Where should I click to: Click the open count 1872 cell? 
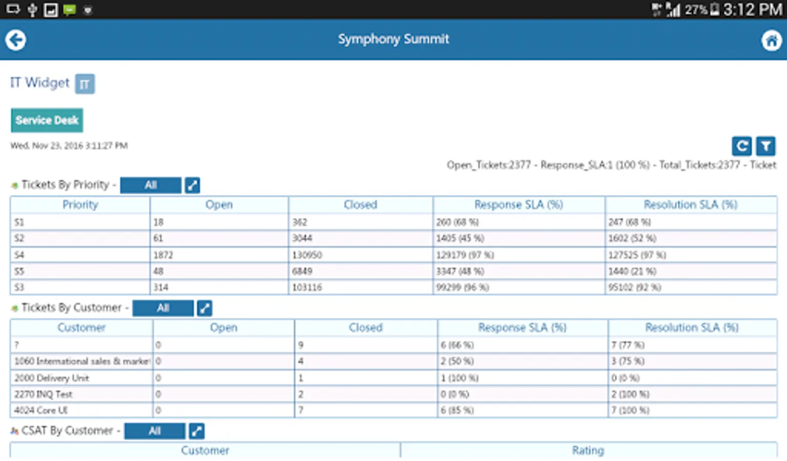pos(219,255)
